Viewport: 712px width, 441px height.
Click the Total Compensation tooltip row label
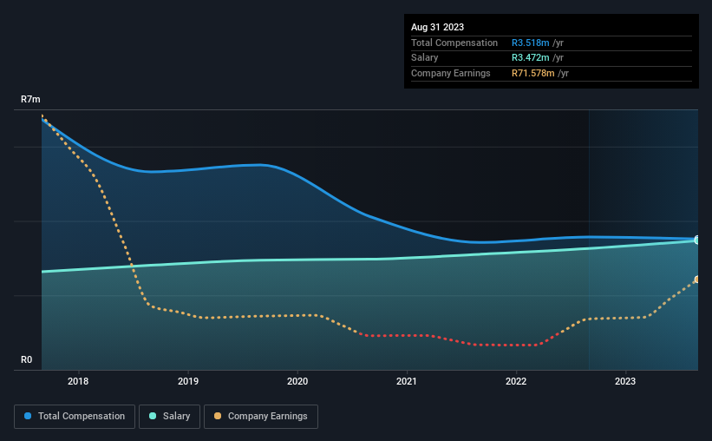pos(454,43)
